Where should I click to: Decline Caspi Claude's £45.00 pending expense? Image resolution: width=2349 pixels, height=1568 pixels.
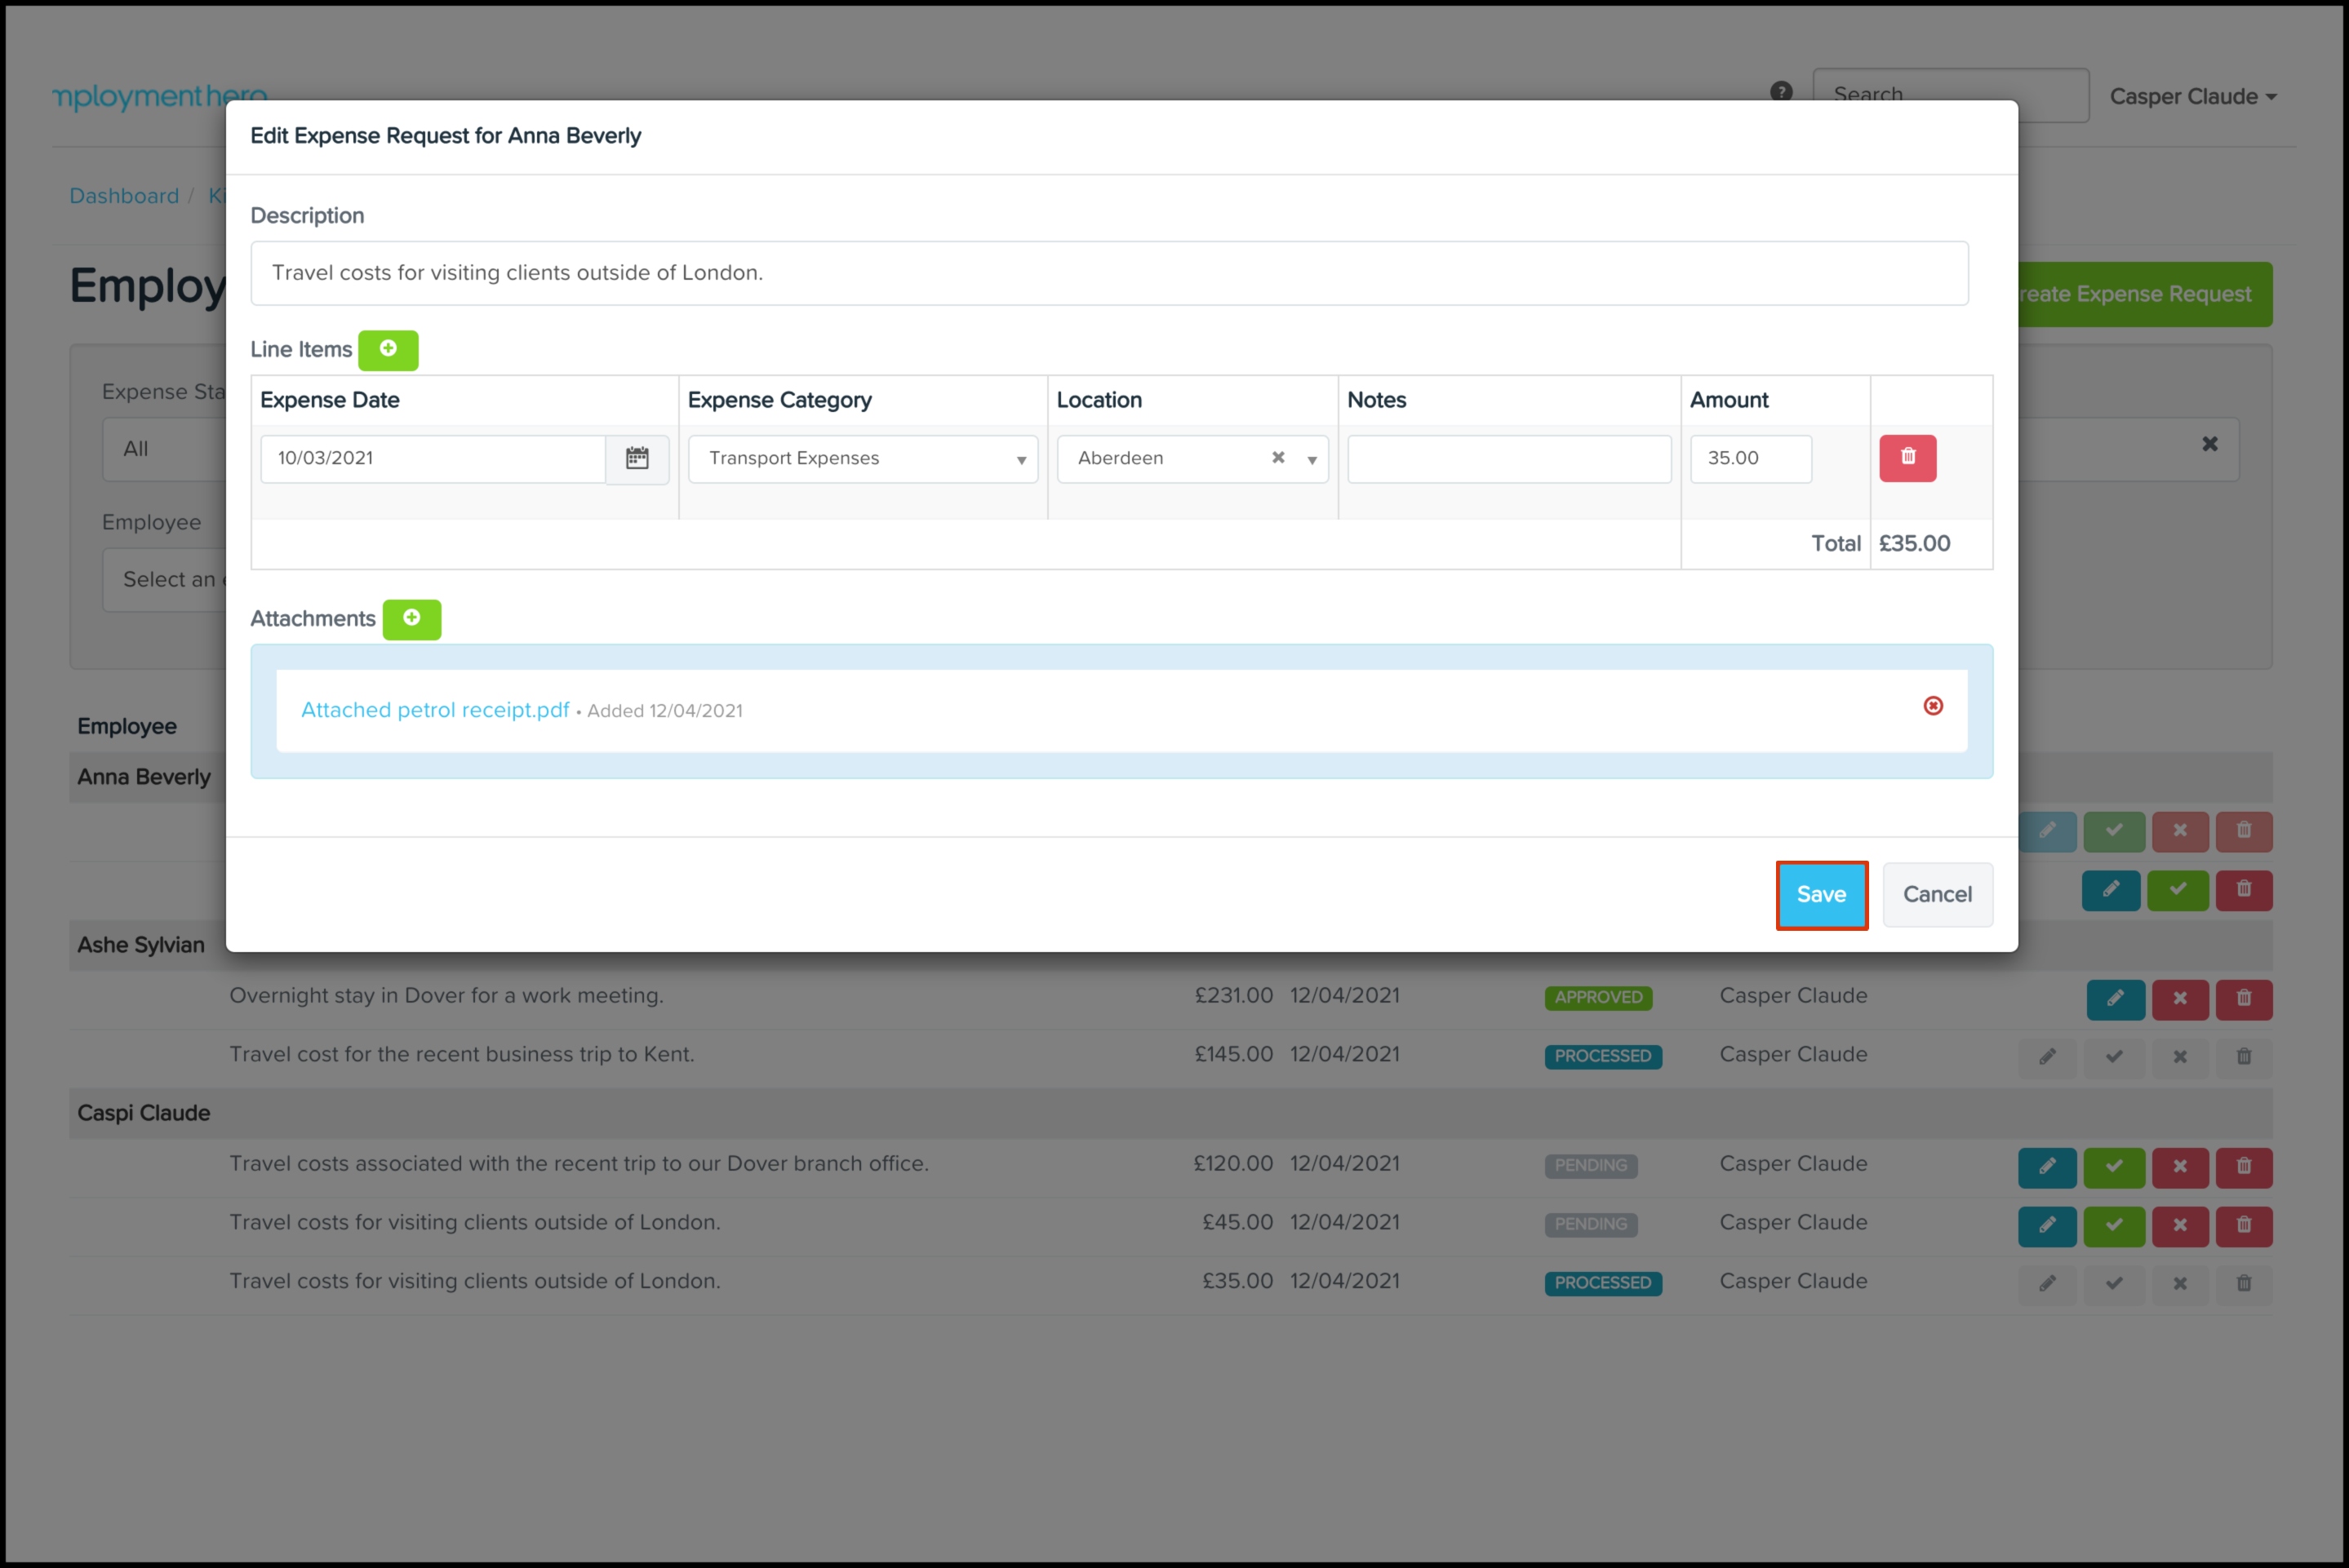point(2179,1225)
